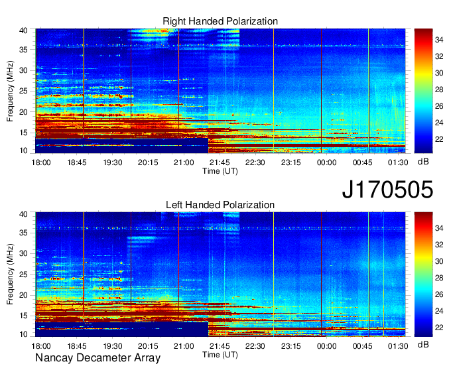The width and height of the screenshot is (451, 366).
Task: Click 19:30 time tick on Left Handed plot
Action: point(113,346)
